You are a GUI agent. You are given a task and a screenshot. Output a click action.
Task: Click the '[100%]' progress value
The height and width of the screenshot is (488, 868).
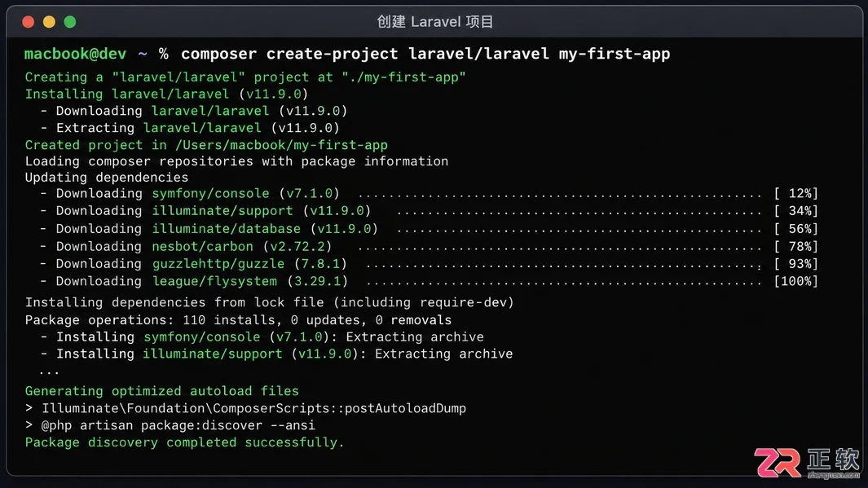pyautogui.click(x=796, y=281)
